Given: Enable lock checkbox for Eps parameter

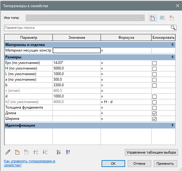Looking at the screenshot, I should pyautogui.click(x=154, y=63).
